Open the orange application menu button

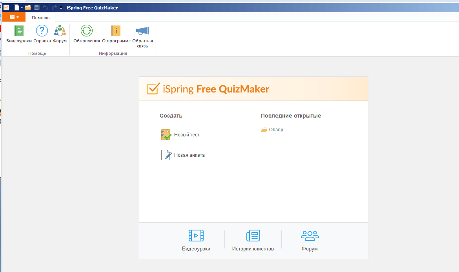14,17
